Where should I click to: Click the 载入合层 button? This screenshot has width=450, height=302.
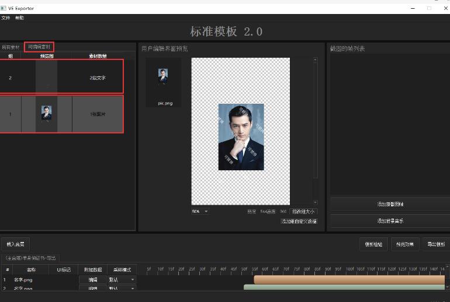[16, 244]
